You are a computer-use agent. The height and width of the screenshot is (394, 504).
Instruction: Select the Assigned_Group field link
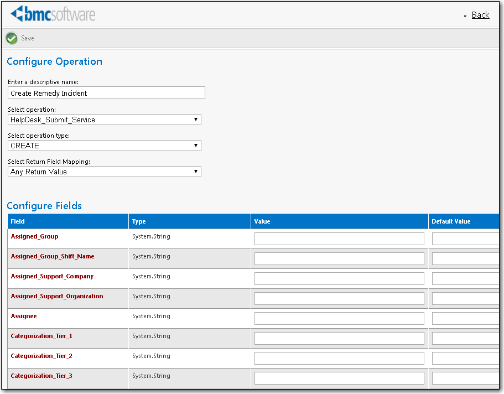coord(34,236)
